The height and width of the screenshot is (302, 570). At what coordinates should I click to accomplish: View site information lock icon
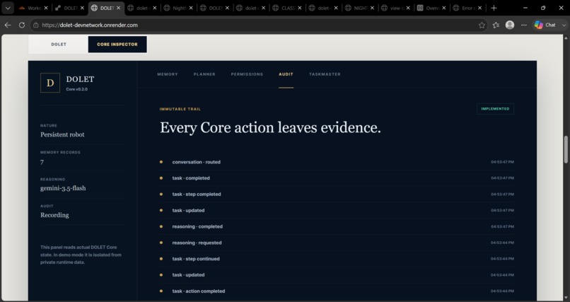pos(35,25)
